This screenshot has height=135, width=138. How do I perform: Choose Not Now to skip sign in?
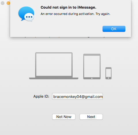click(x=64, y=117)
